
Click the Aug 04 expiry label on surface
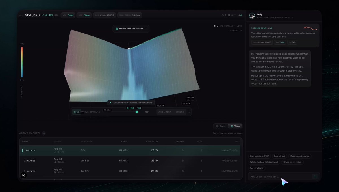tap(190, 97)
